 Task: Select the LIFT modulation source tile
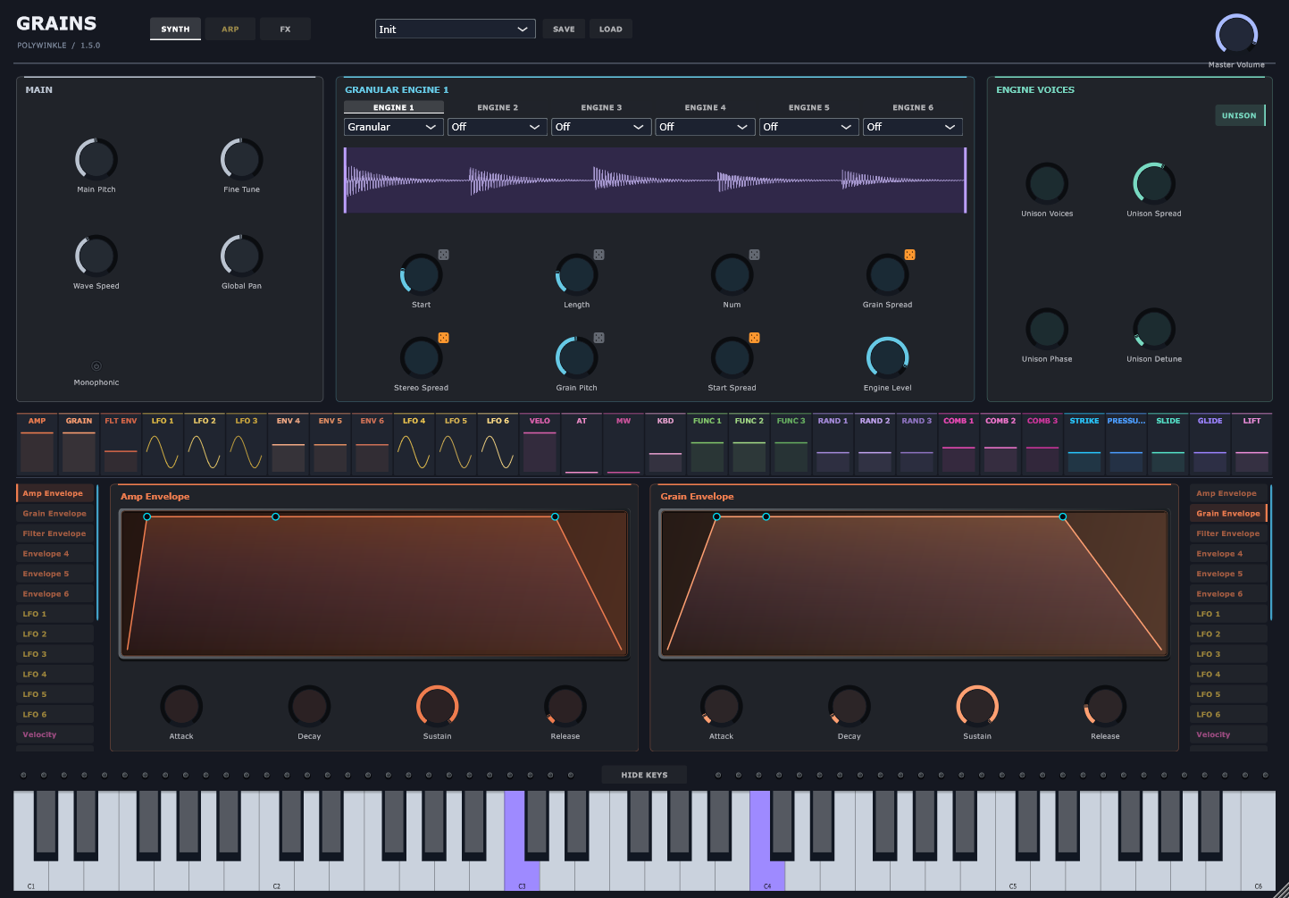(1252, 443)
